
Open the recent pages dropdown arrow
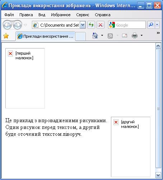tap(25, 25)
